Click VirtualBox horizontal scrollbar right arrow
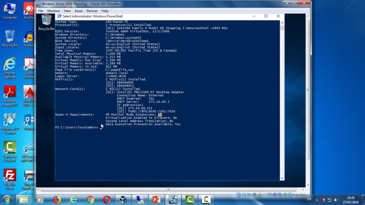The width and height of the screenshot is (365, 205). 303,190
